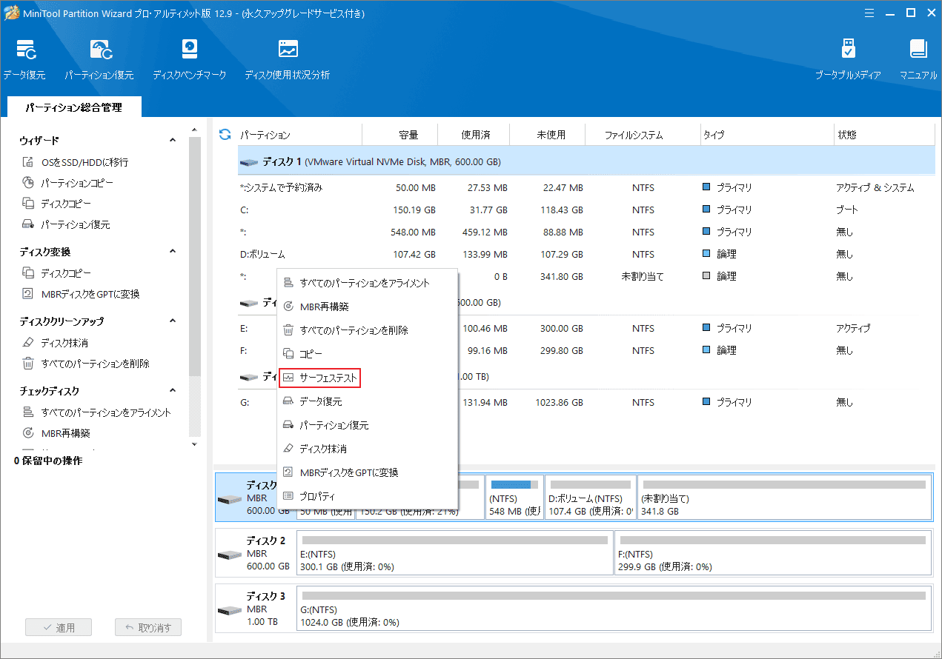Click the 適用 button

[x=59, y=627]
